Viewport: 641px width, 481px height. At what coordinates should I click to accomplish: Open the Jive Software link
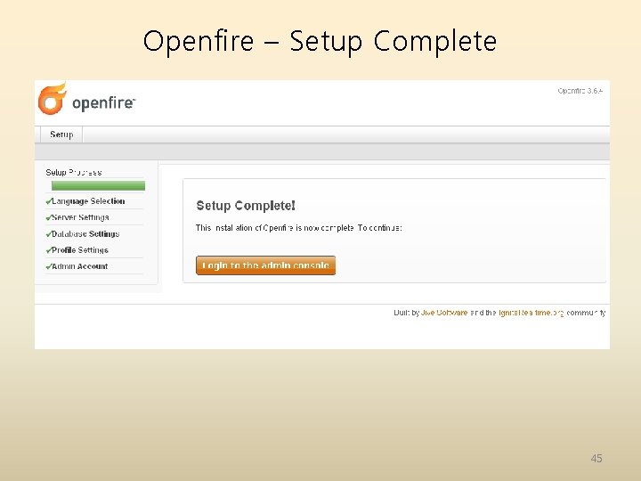coord(444,313)
